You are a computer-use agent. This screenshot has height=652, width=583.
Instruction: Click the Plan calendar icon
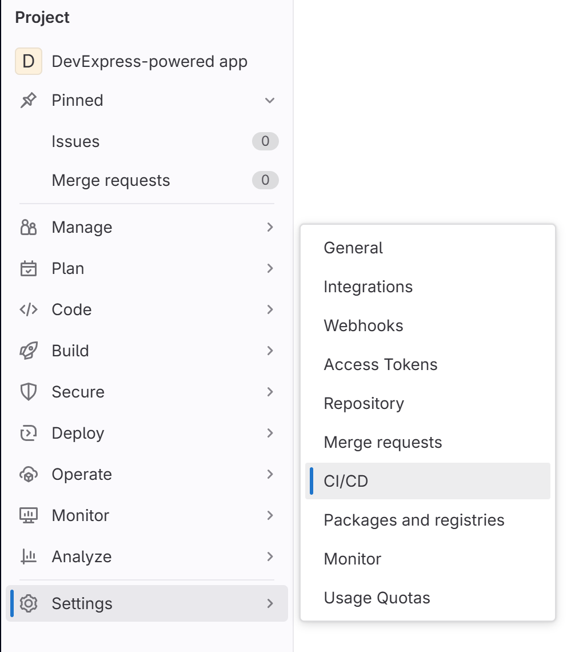pyautogui.click(x=28, y=269)
